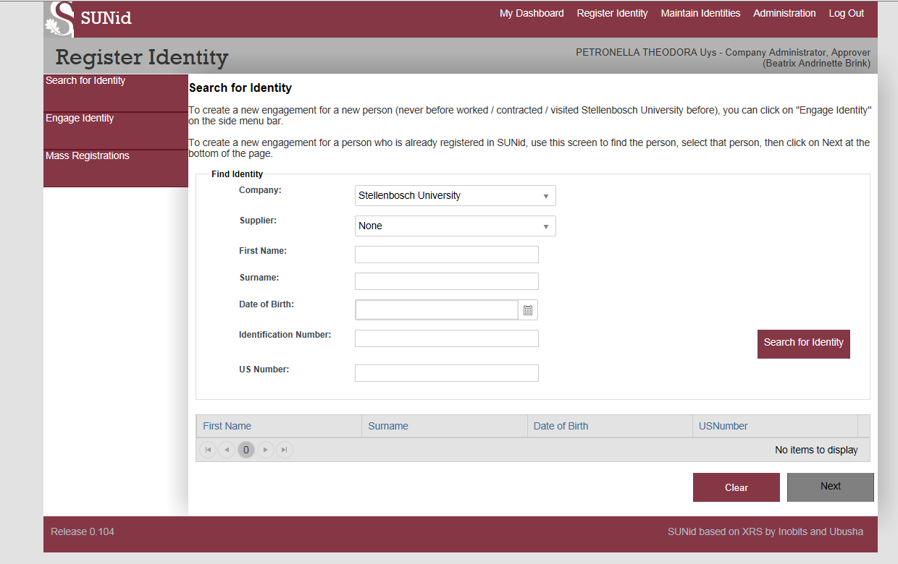This screenshot has width=898, height=564.
Task: Select Search for Identity in side menu
Action: pos(116,93)
